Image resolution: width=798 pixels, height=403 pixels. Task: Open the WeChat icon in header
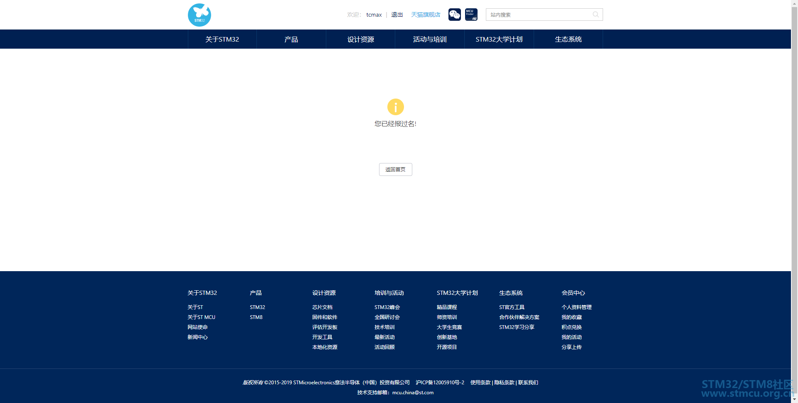click(x=455, y=15)
